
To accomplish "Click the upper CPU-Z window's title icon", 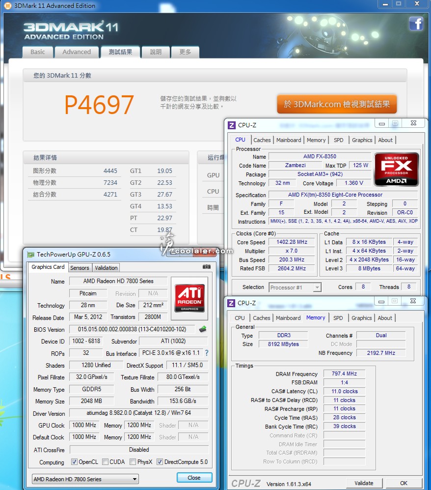I will coord(231,125).
